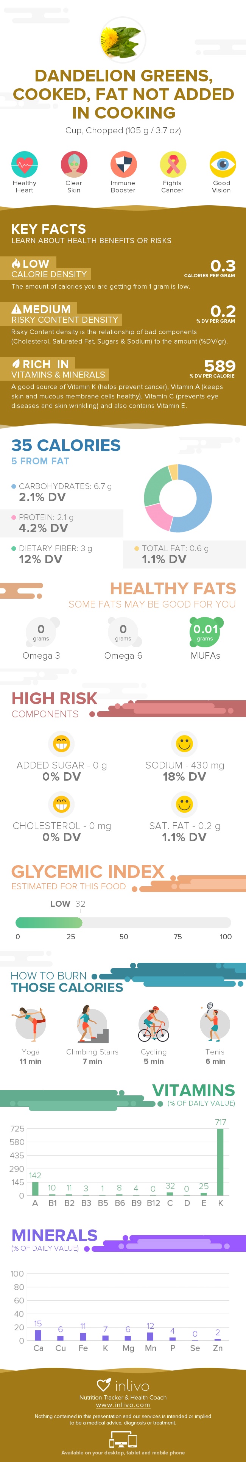Open the www.inlivo.com link

pyautogui.click(x=123, y=1405)
